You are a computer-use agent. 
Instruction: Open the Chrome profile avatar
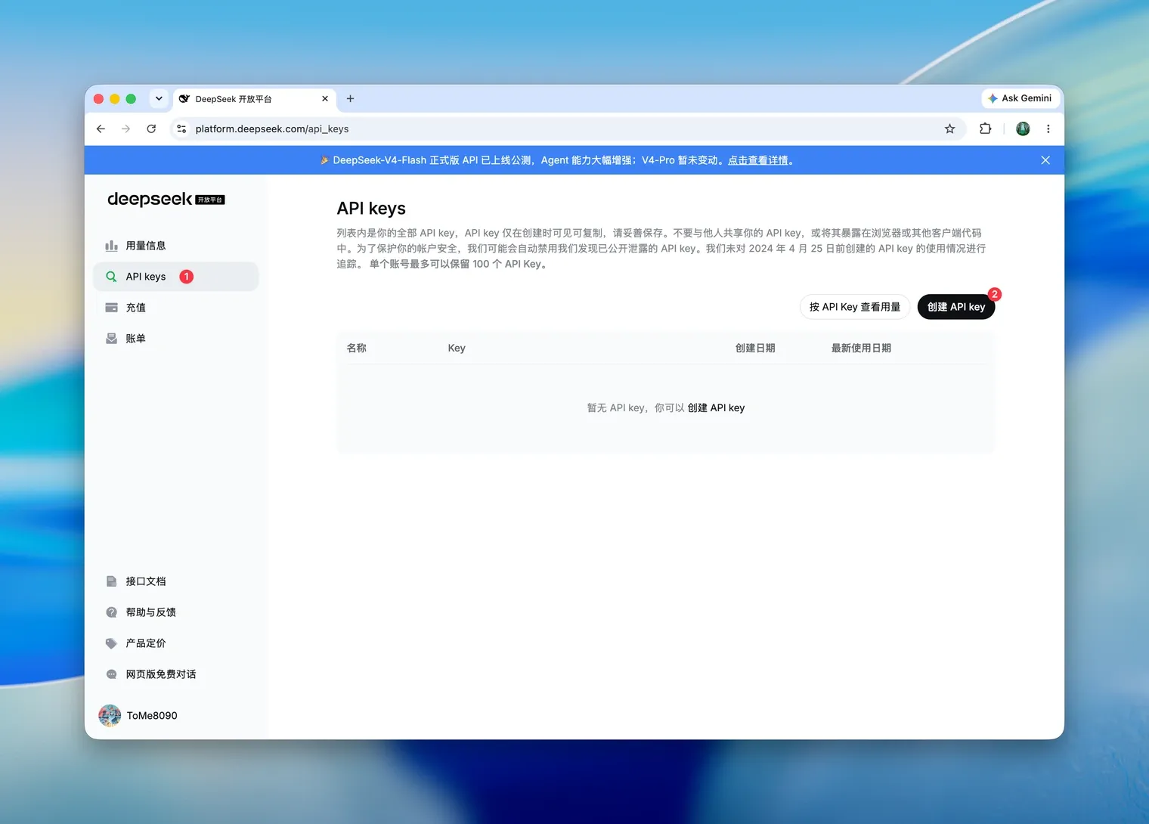(x=1023, y=129)
